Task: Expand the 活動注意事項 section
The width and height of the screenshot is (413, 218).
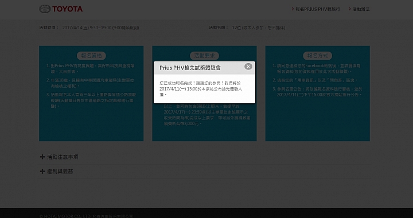Action: pos(59,157)
